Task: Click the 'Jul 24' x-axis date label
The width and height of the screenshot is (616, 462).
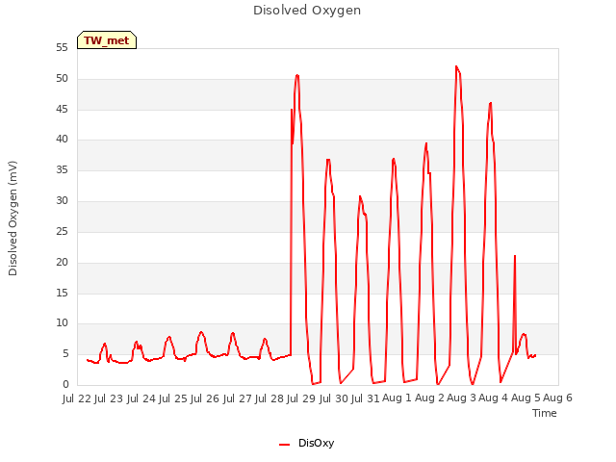Action: click(141, 398)
